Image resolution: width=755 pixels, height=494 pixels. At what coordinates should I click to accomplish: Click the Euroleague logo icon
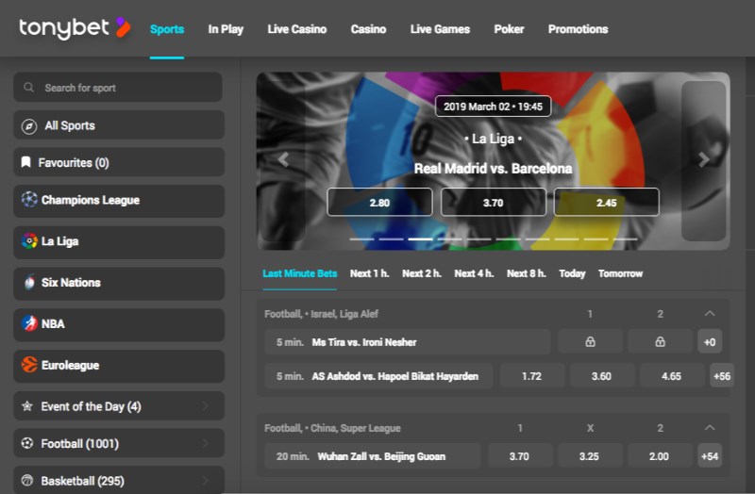(29, 365)
